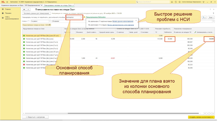This screenshot has height=121, width=218.
Task: Open the Ещё menu dropdown
Action: (211, 17)
